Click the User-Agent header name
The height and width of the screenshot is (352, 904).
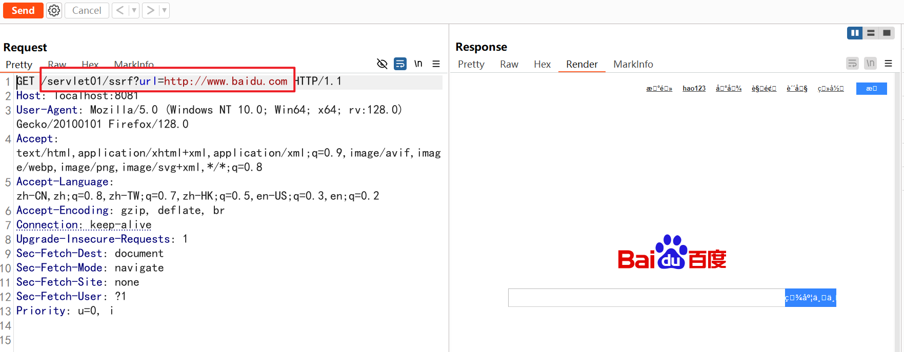pos(47,110)
